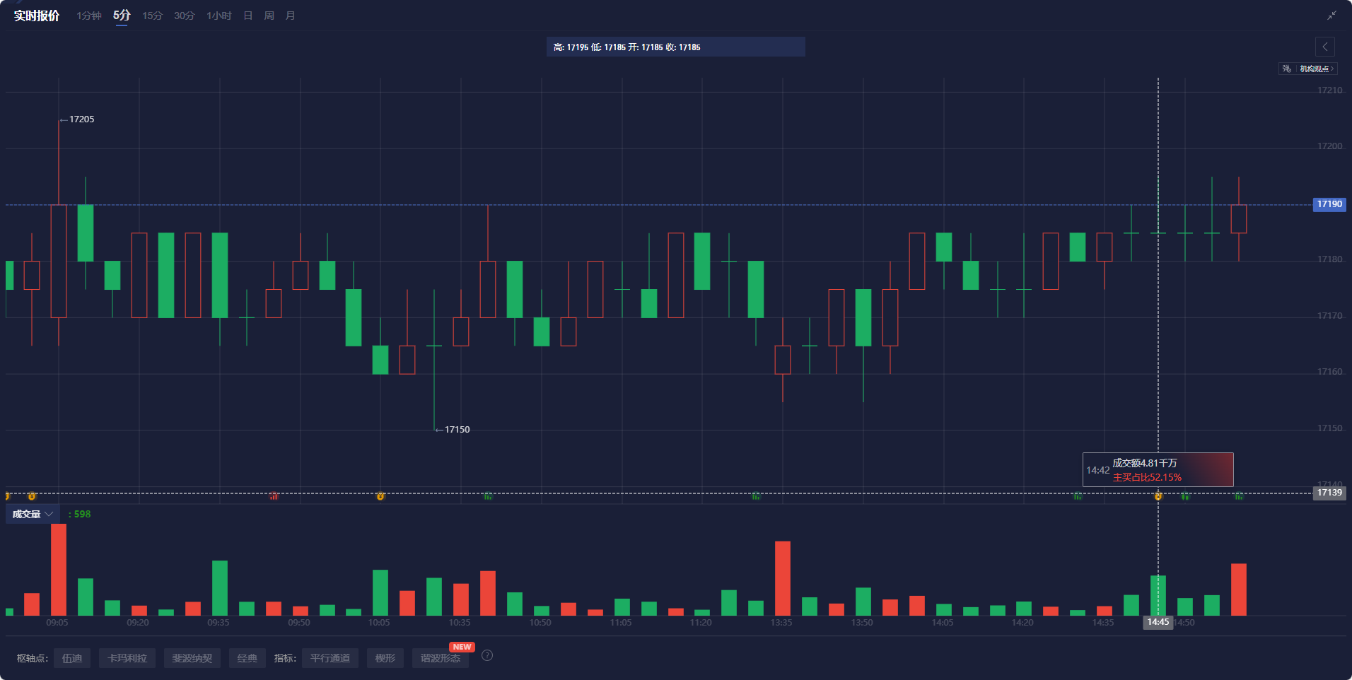1352x680 pixels.
Task: Open the 谐波形态 indicator marked NEW
Action: coord(440,657)
